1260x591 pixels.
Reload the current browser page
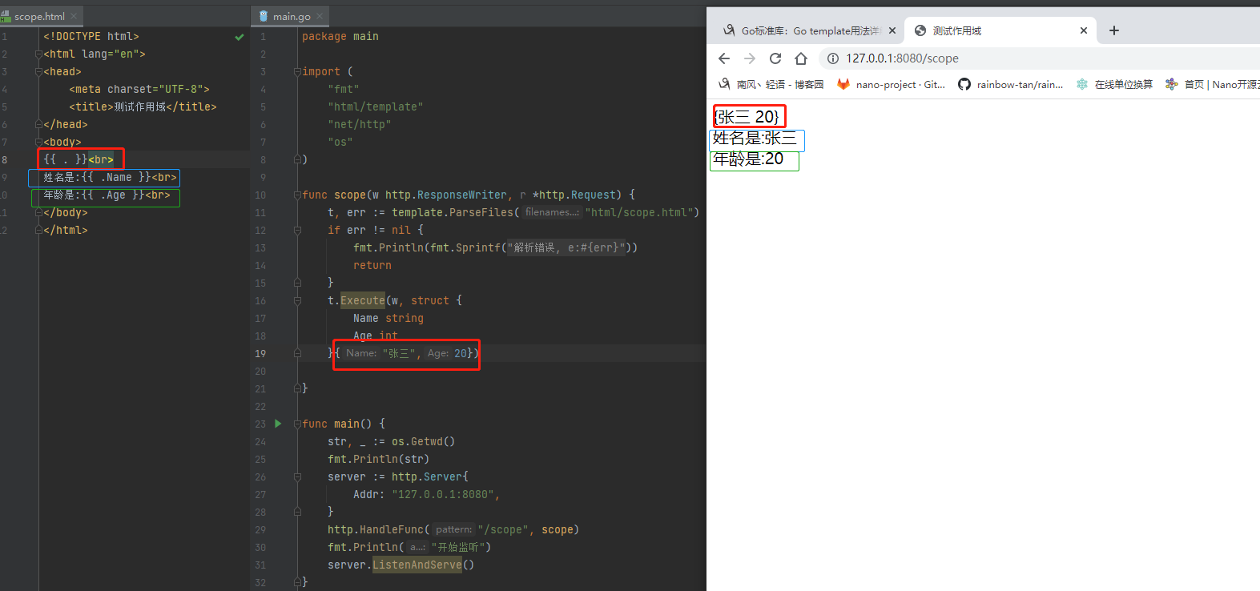775,58
